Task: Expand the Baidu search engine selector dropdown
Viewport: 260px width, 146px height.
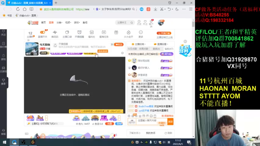Action: (x=99, y=9)
